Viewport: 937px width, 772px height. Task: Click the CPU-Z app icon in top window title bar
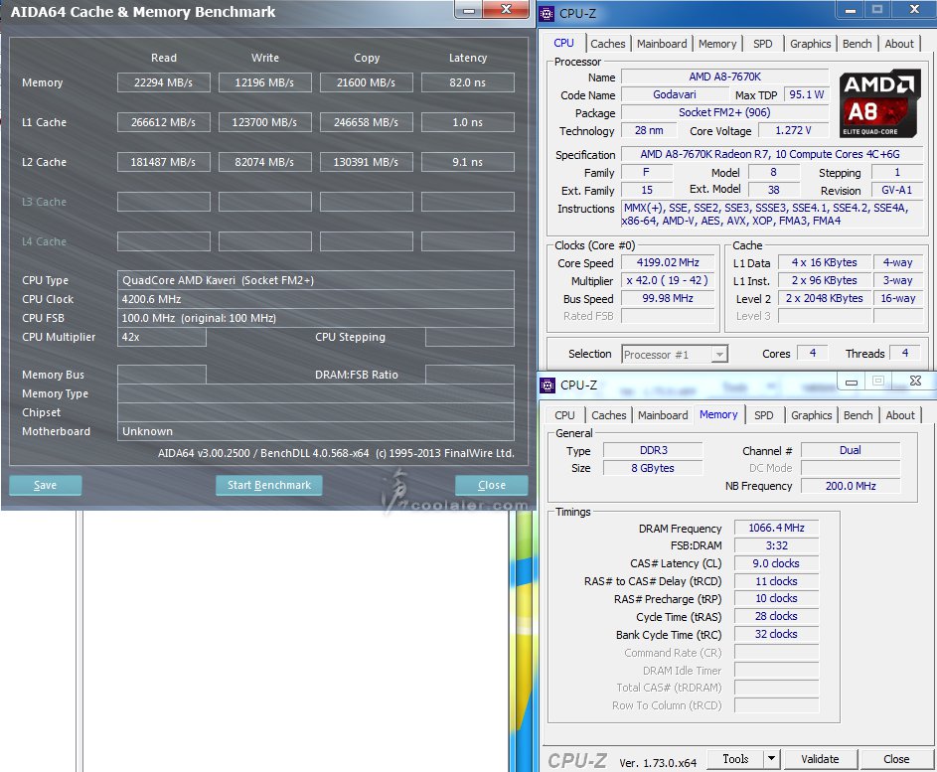(547, 13)
